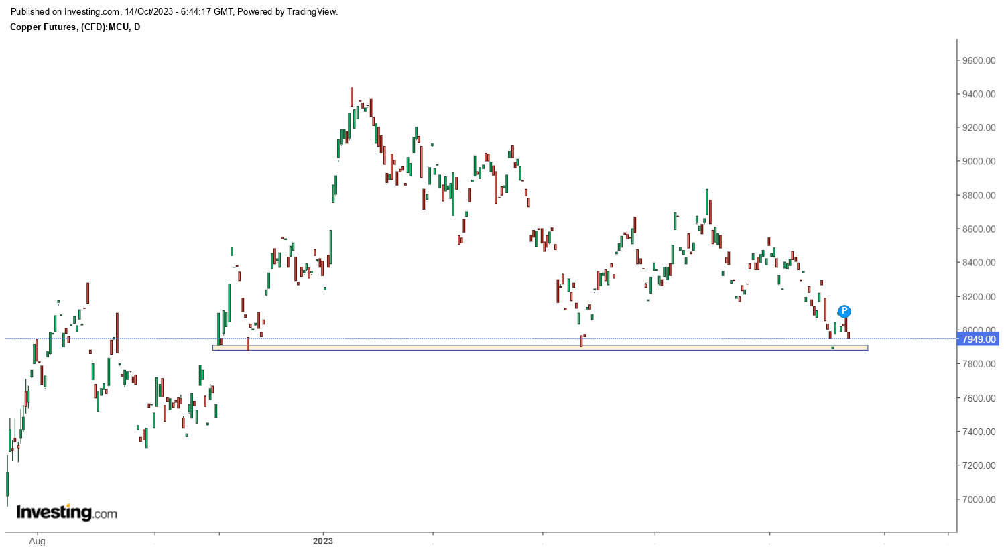The height and width of the screenshot is (551, 1004).
Task: Click the Copper Futures chart title
Action: (x=75, y=27)
